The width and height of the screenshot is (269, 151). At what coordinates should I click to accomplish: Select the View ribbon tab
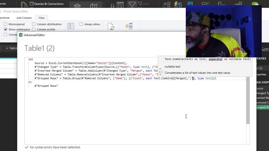pyautogui.click(x=42, y=18)
